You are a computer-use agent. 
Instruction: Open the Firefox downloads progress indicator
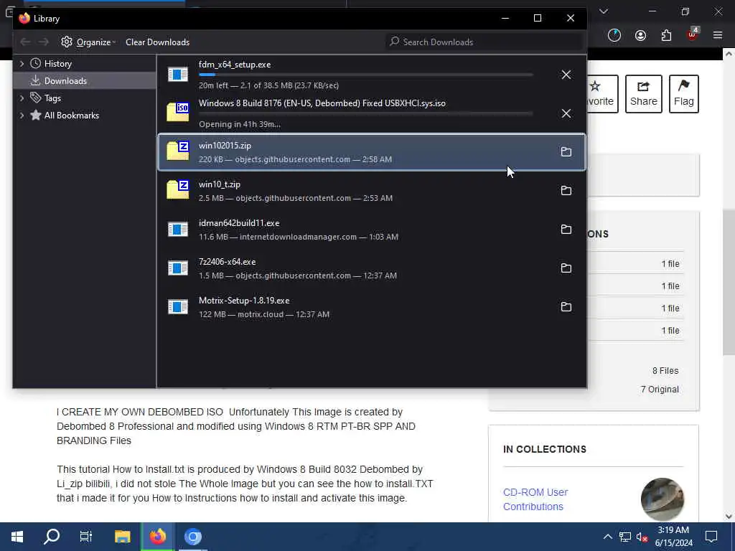coord(614,35)
